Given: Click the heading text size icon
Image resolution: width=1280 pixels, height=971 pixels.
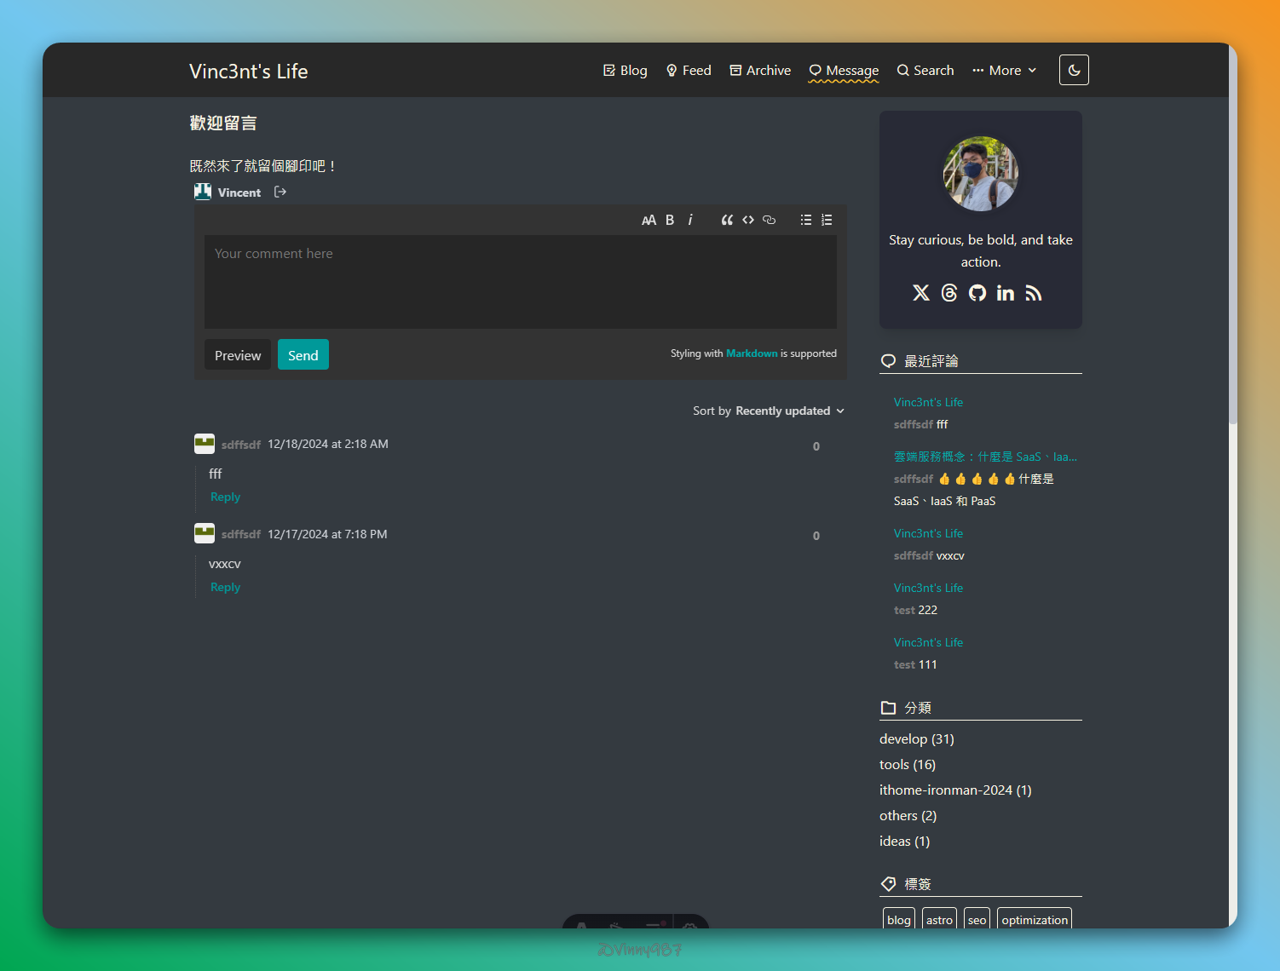Looking at the screenshot, I should [x=649, y=220].
